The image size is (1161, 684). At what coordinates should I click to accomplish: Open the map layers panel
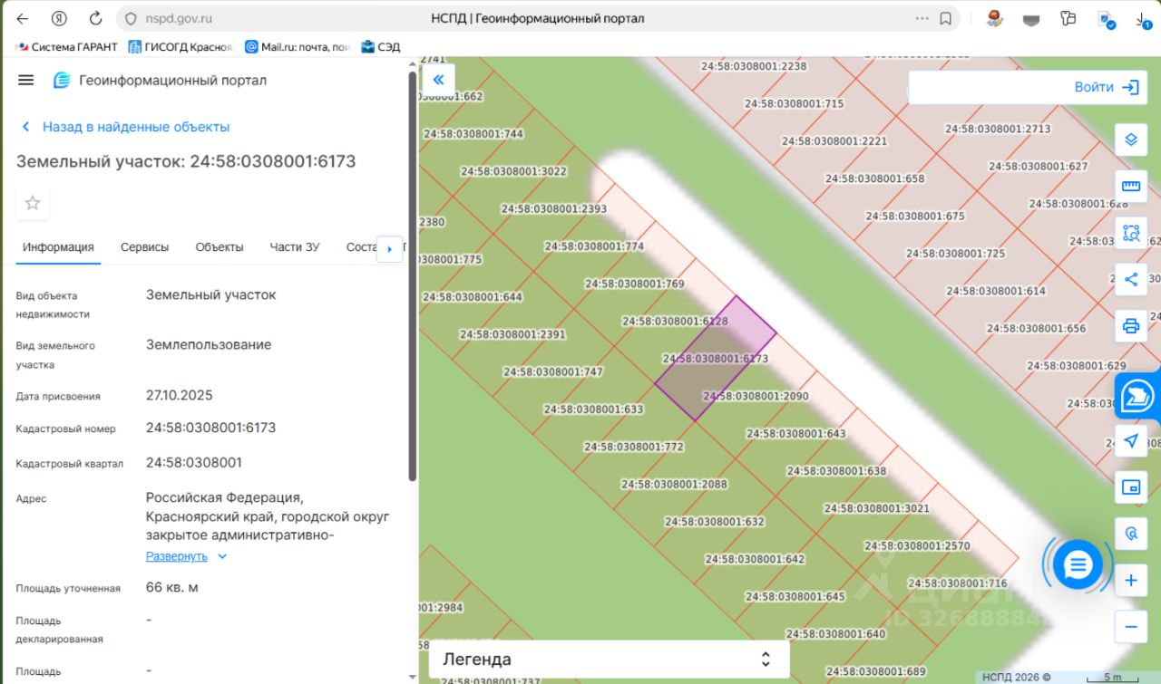coord(1130,140)
